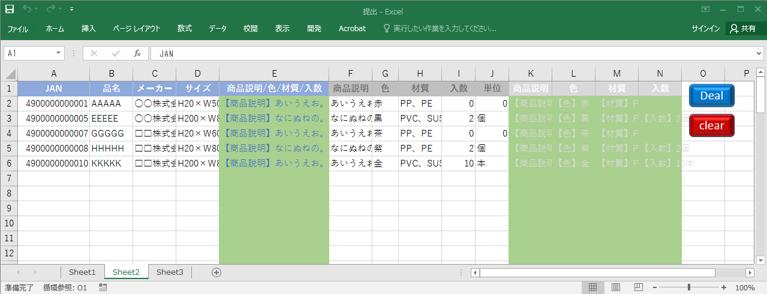Open the 数式 ribbon tab

[185, 29]
